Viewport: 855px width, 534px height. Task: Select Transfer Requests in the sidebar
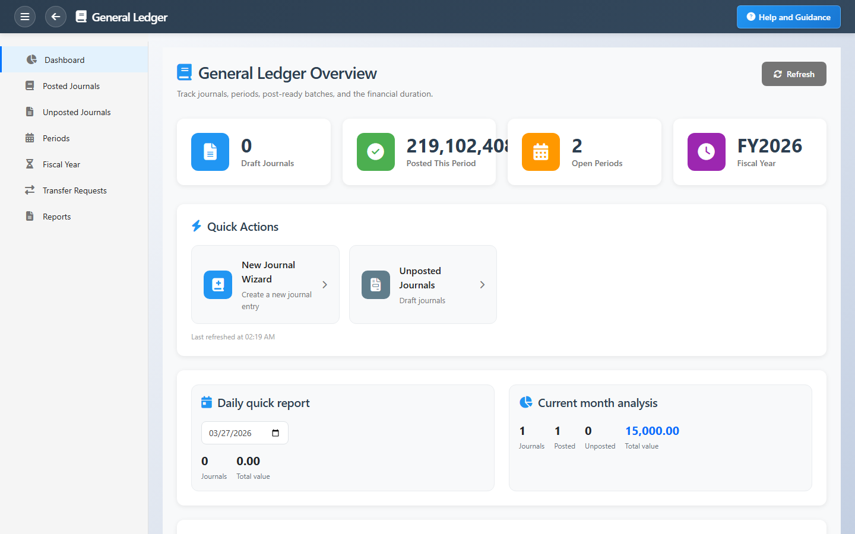(x=75, y=190)
